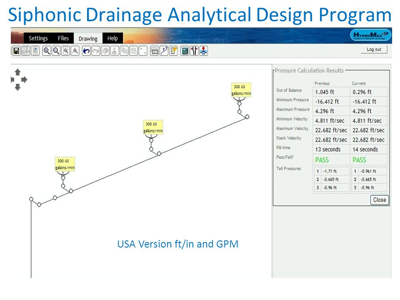Image resolution: width=400 pixels, height=300 pixels.
Task: Click the edit notes pencil icon
Action: coord(173,51)
